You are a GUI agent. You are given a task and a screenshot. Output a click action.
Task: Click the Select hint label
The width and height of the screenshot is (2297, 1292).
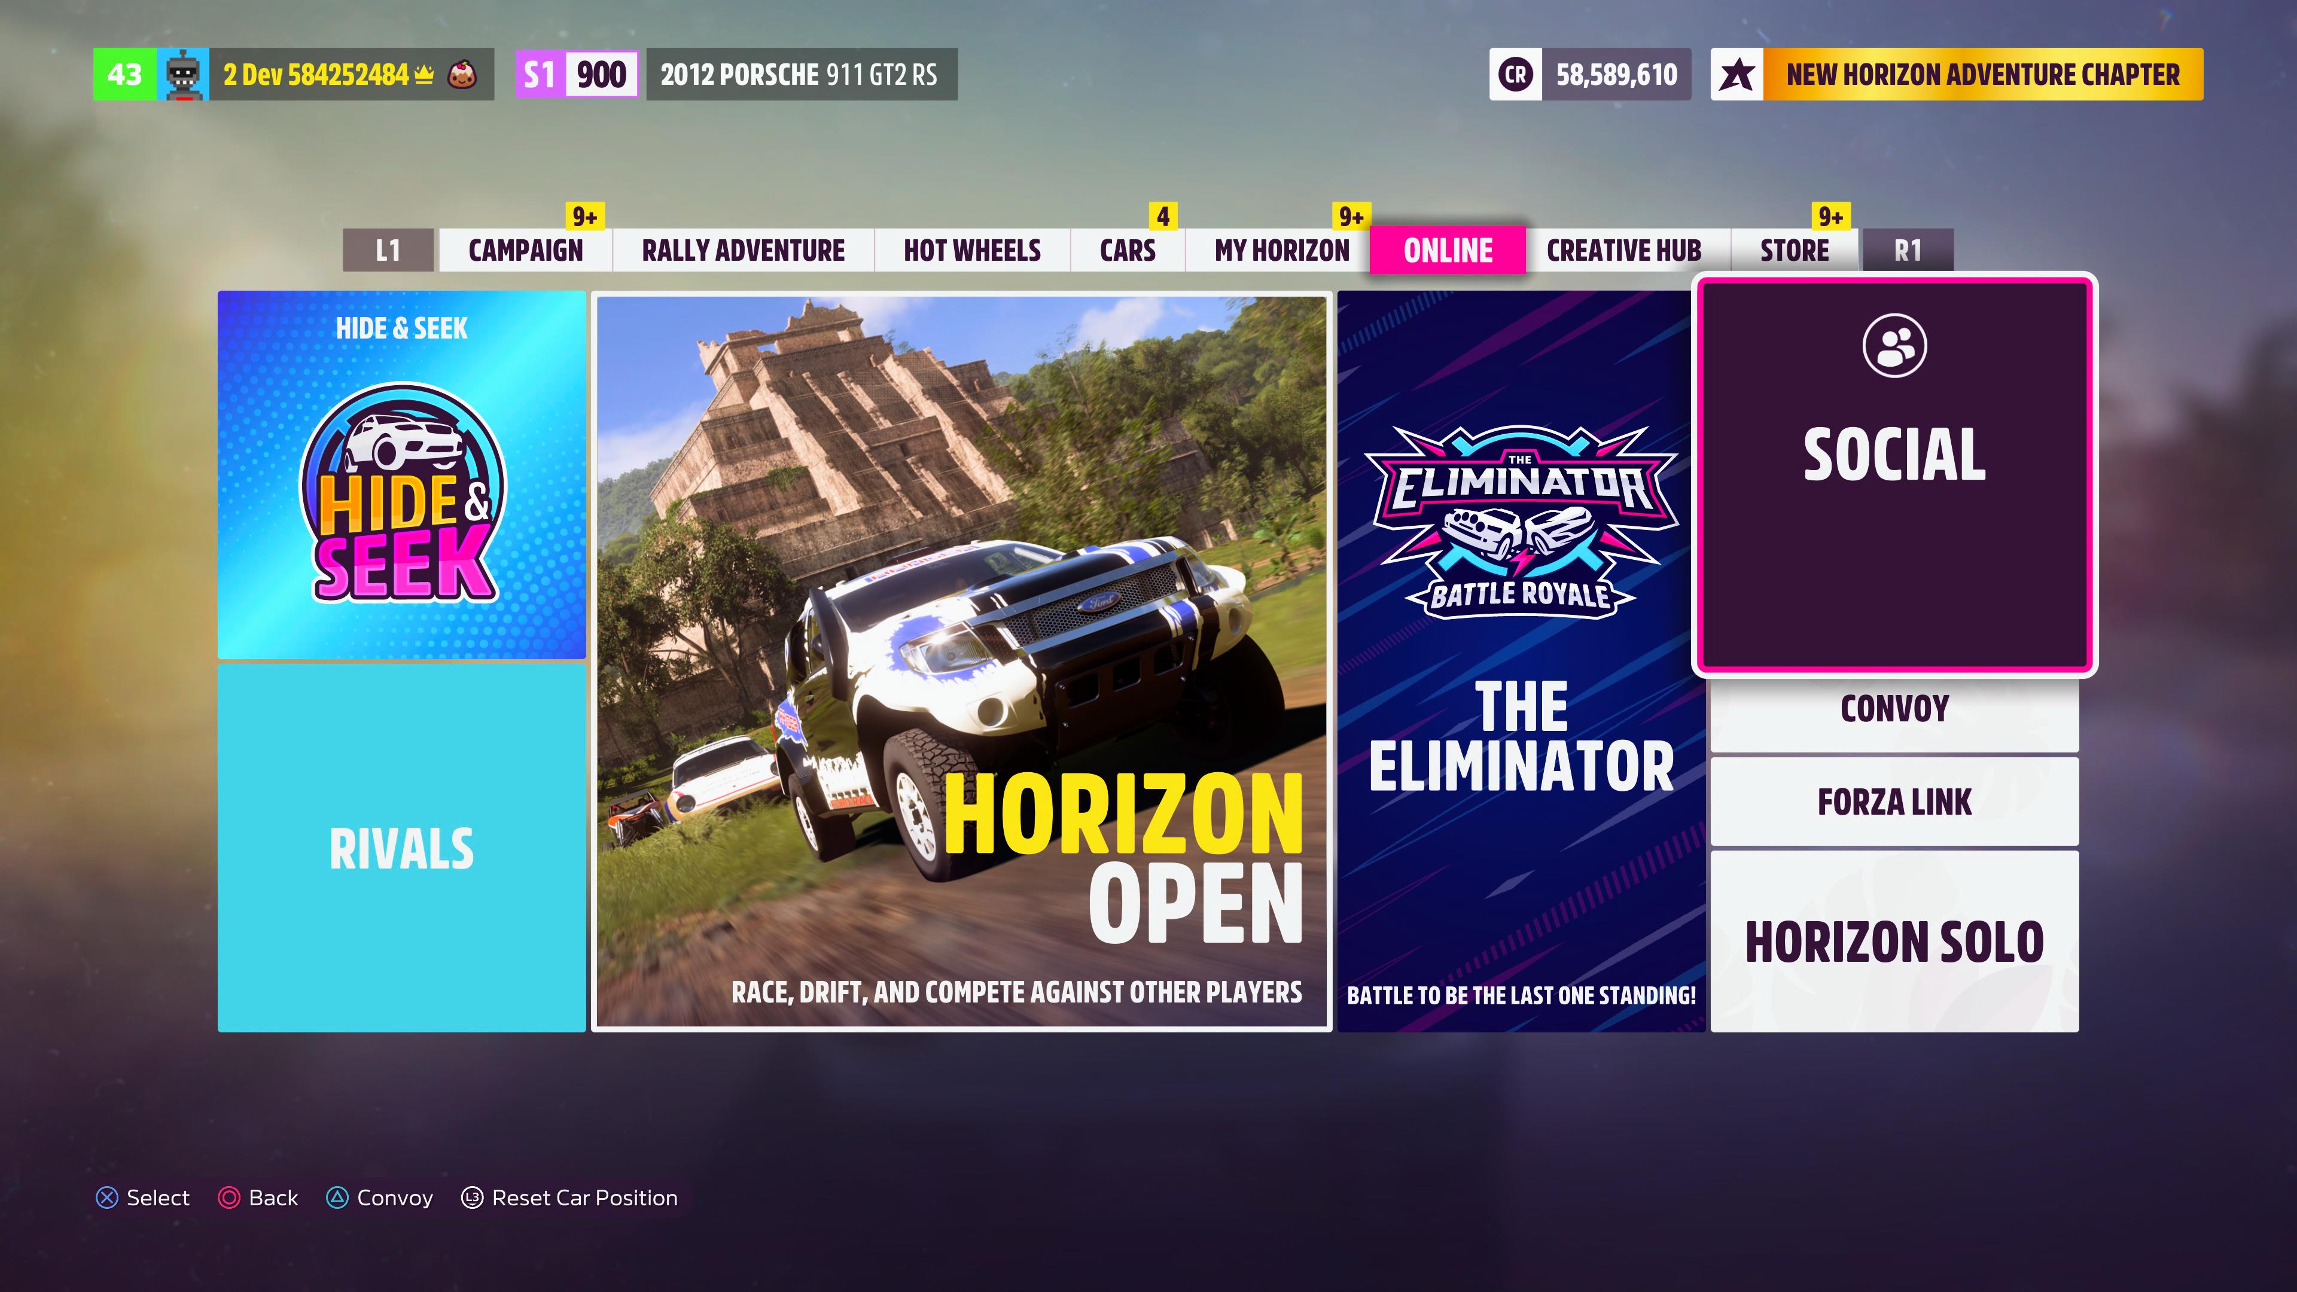pos(159,1197)
